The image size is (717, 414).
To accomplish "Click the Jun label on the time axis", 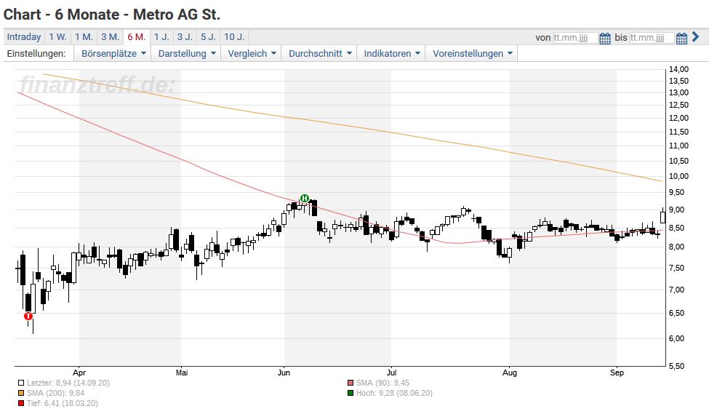I will tap(284, 373).
